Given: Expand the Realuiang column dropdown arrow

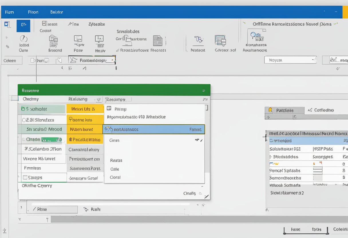Looking at the screenshot, I should (98, 100).
